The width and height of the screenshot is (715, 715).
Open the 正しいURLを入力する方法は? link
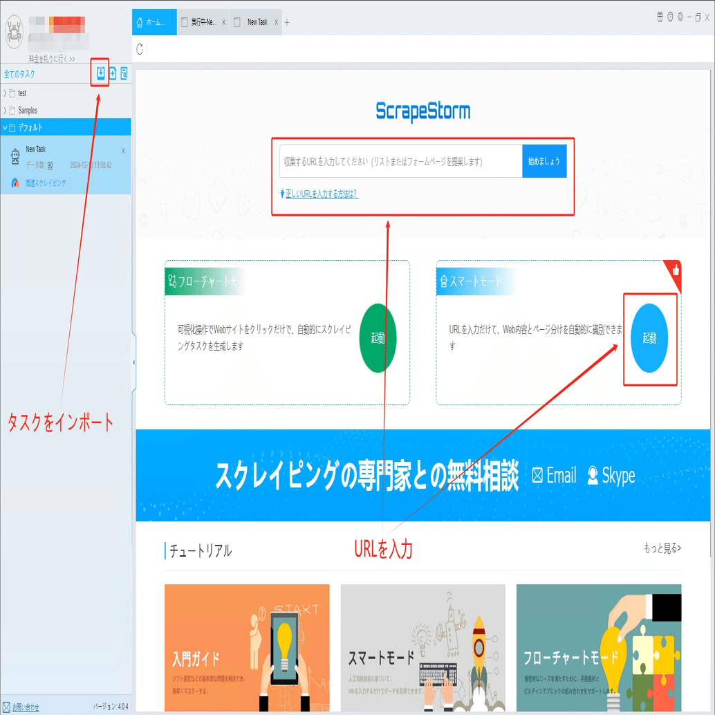(x=322, y=194)
